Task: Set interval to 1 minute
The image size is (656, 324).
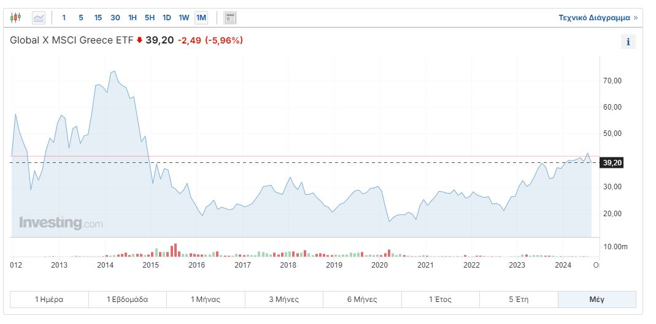Action: pos(64,18)
